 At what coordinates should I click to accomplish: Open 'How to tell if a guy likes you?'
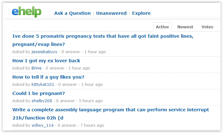[48, 77]
